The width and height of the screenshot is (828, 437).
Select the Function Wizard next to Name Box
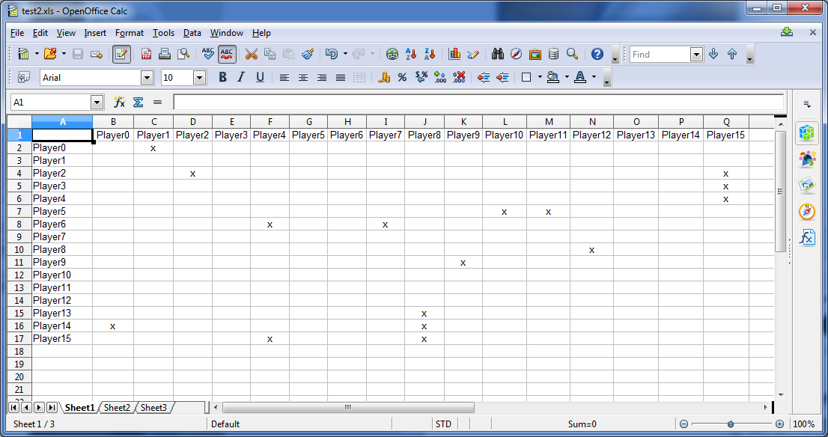119,102
